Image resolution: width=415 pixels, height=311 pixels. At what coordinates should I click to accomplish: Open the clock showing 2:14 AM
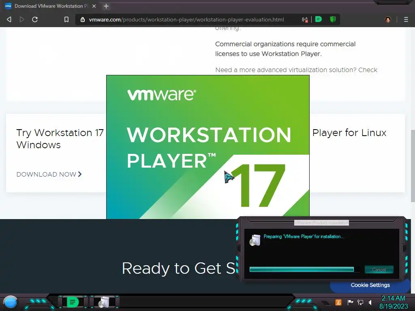tap(394, 302)
